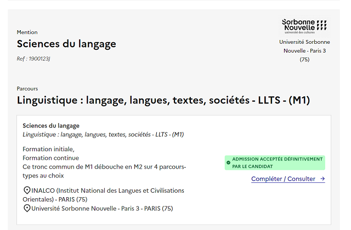Click the italic 'Linguistique : langage, langues...' card subtitle
Viewport: 351px width, 230px height.
[103, 135]
